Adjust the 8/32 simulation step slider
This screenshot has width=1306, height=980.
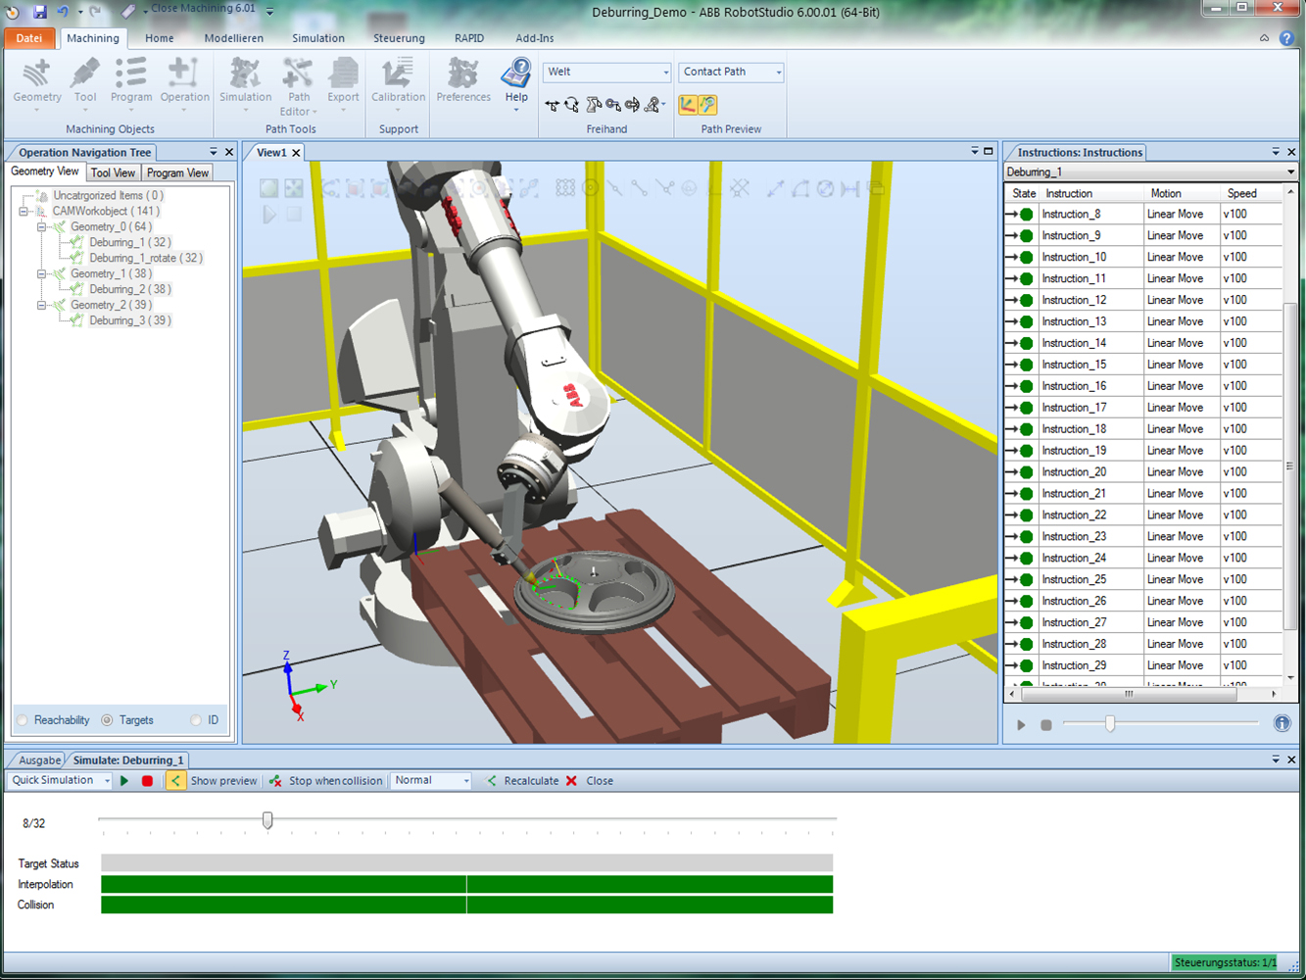pyautogui.click(x=267, y=820)
